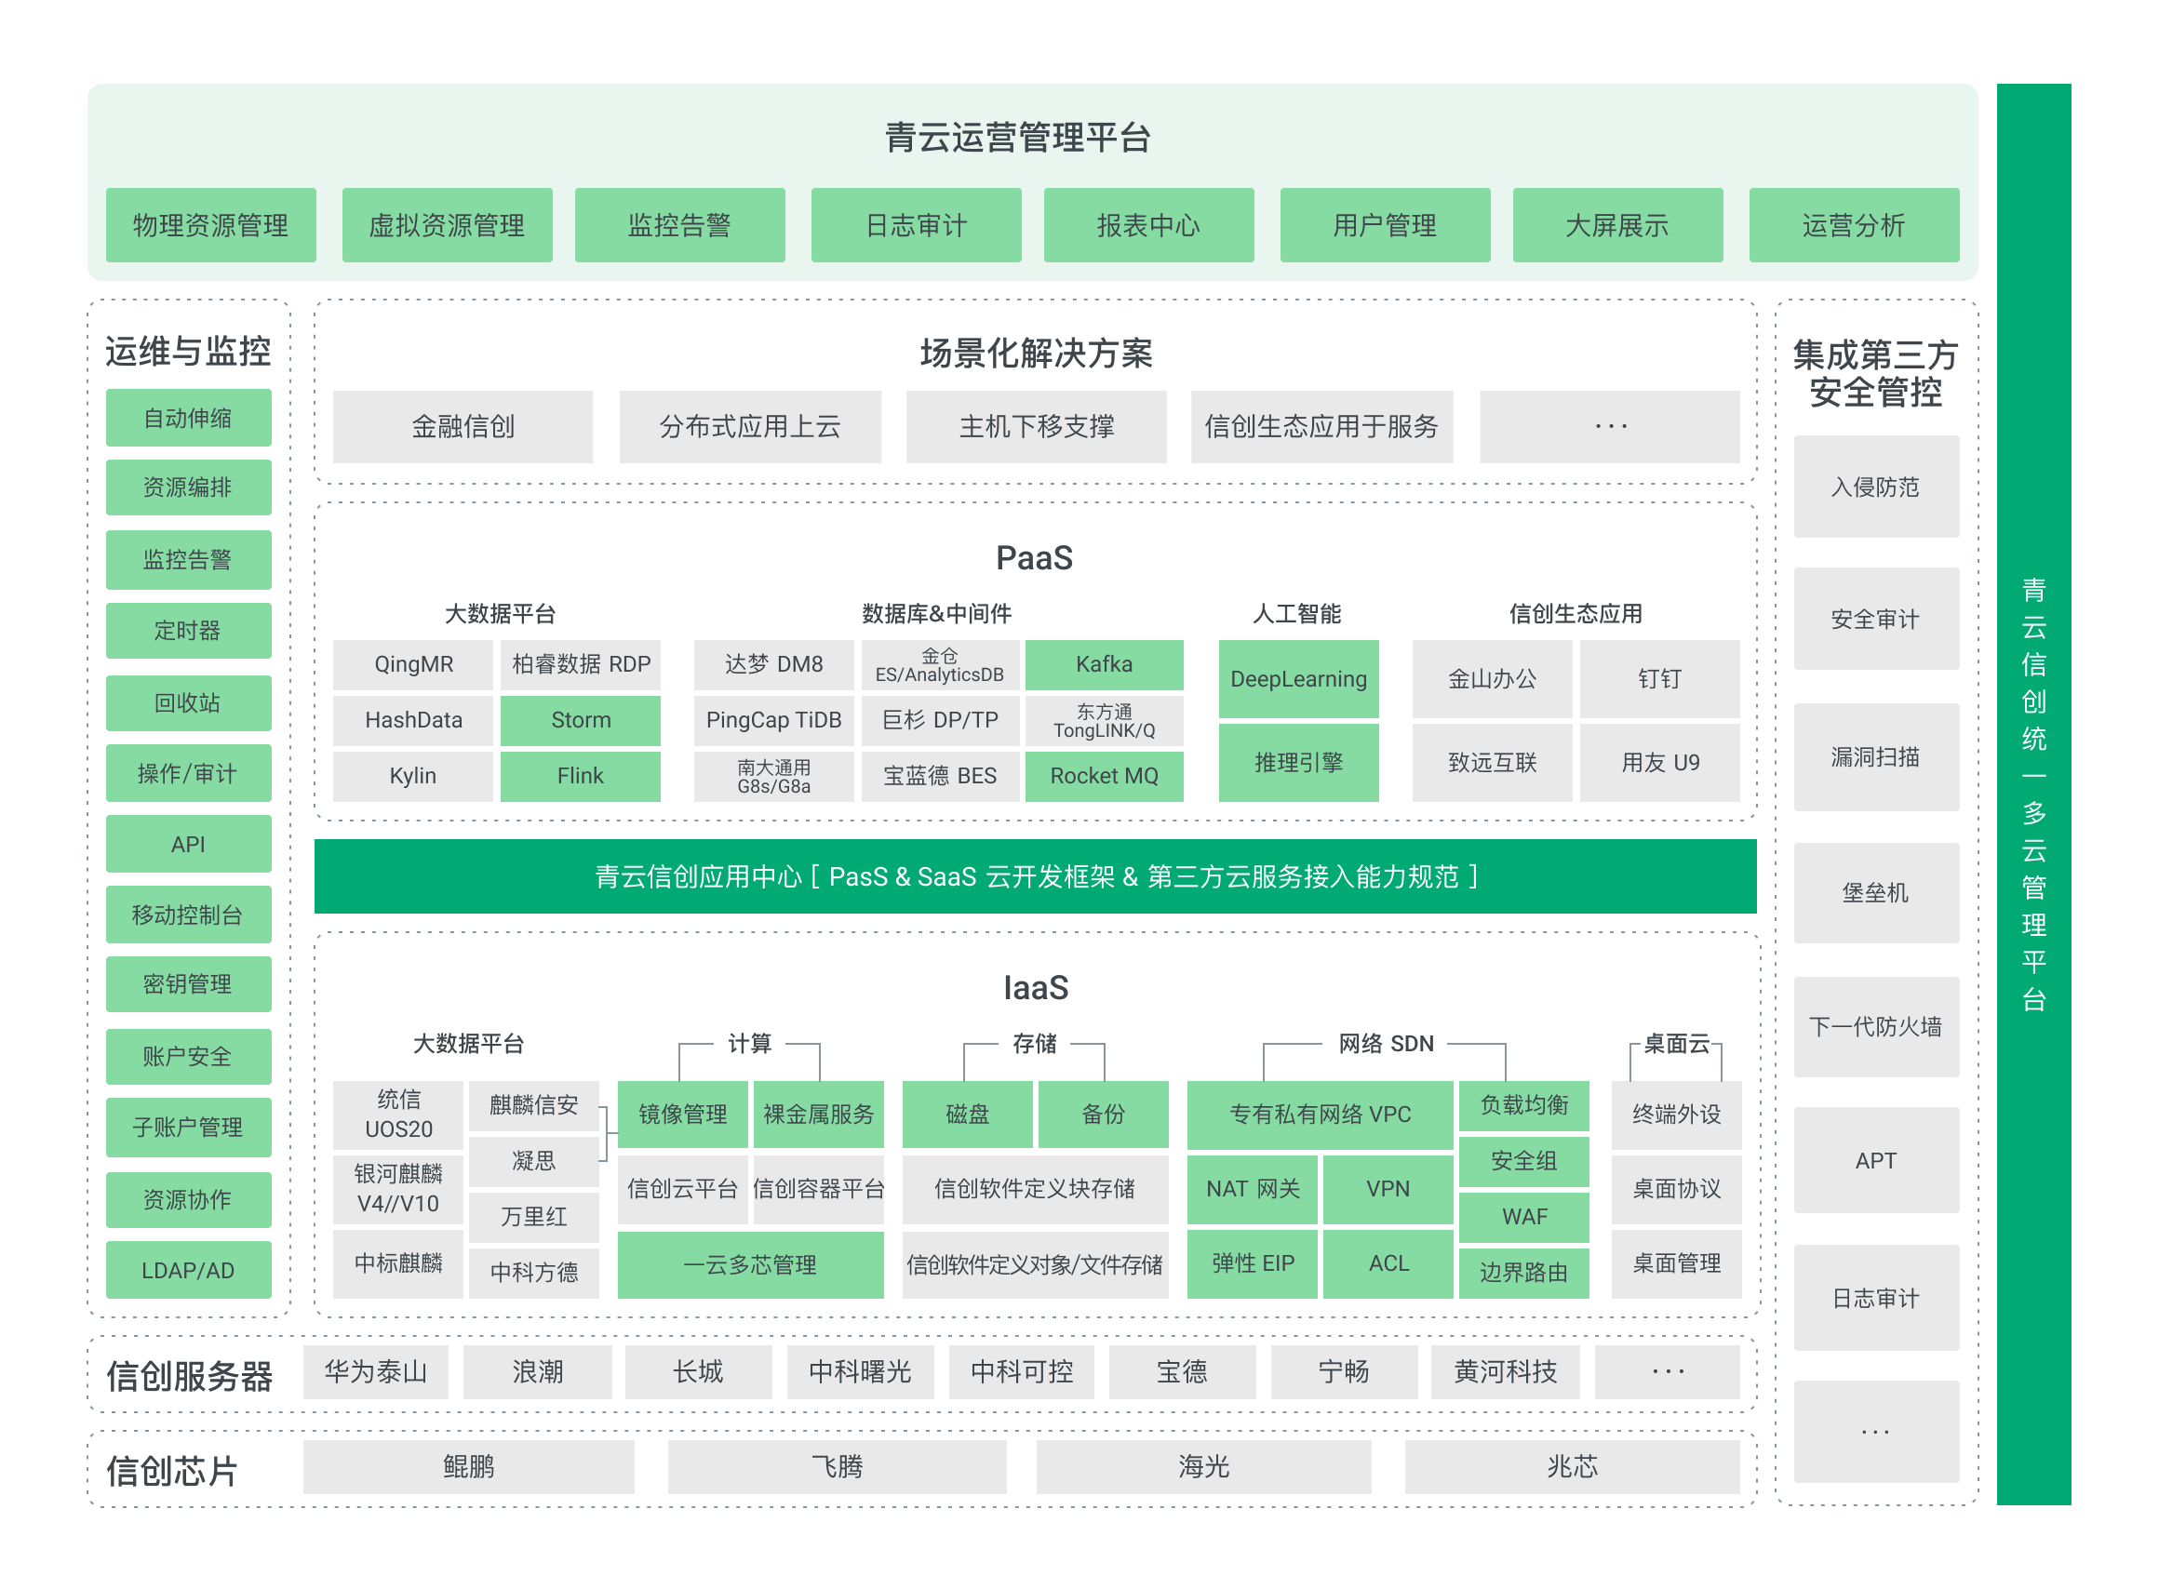The height and width of the screenshot is (1589, 2159).
Task: Click 达梦 DM8 database box
Action: [x=773, y=663]
